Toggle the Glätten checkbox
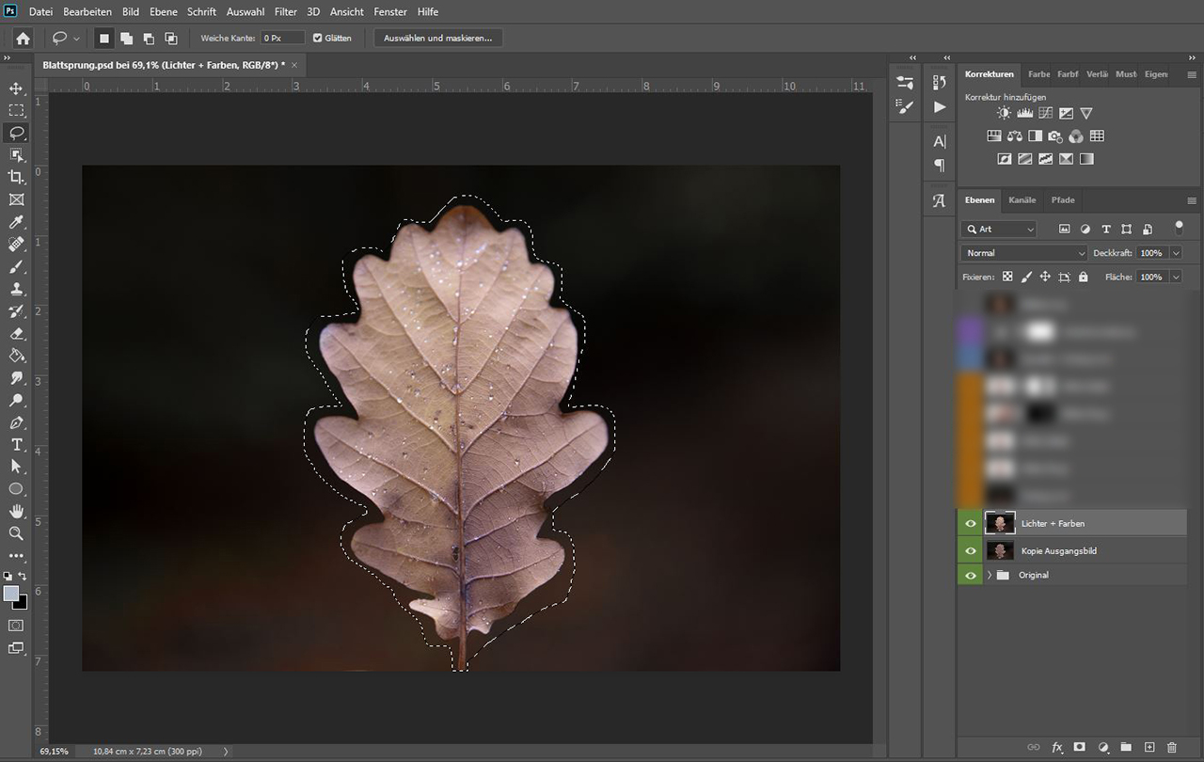The height and width of the screenshot is (762, 1204). [x=317, y=39]
